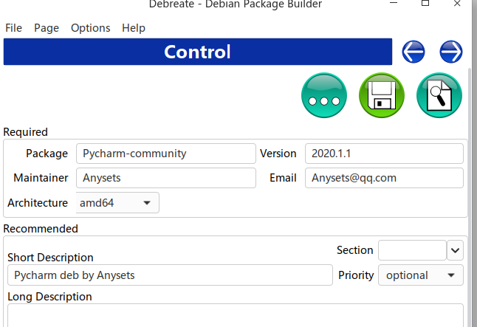Preview control file with magnifier icon
The width and height of the screenshot is (477, 327).
click(x=439, y=95)
